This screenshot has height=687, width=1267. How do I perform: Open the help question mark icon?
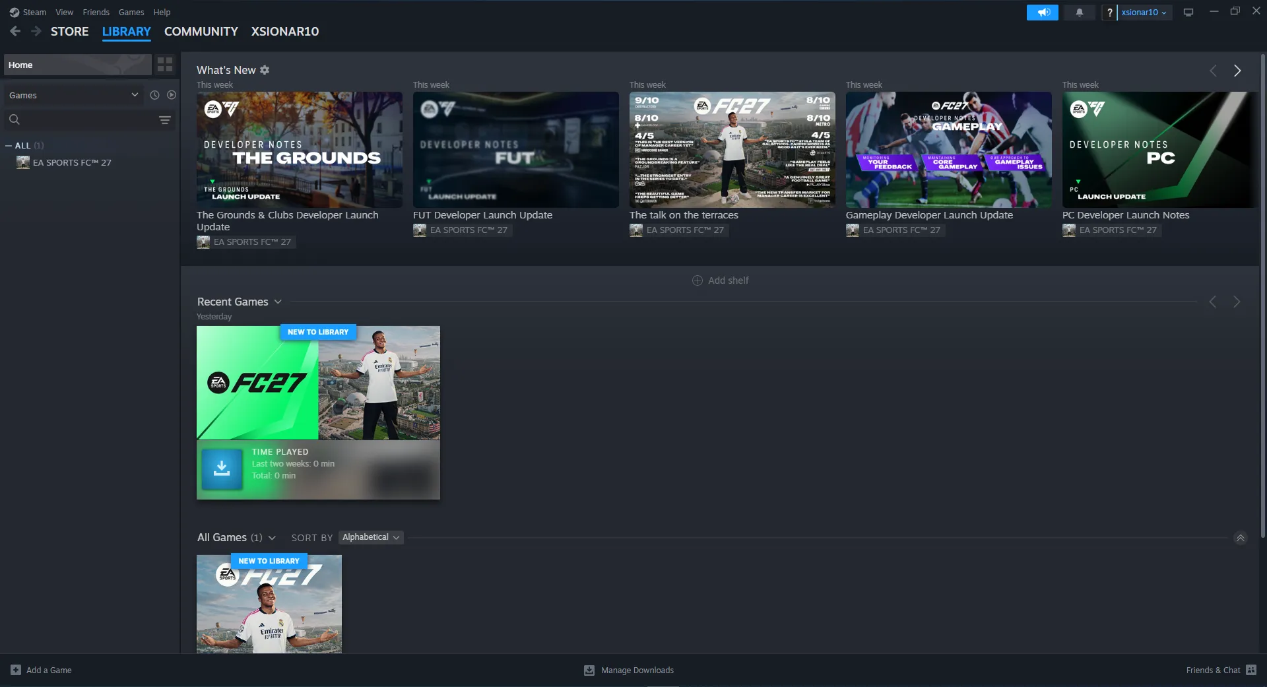pos(1110,13)
